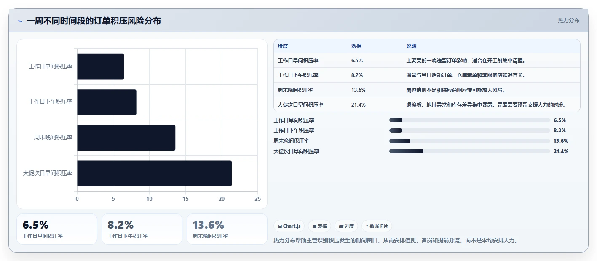Click the 大促次日早间积压率 bar in the chart
597x261 pixels.
click(x=154, y=173)
